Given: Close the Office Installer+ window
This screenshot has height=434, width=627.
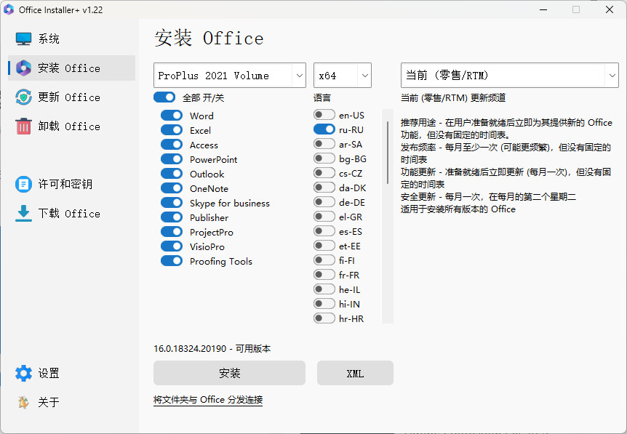Looking at the screenshot, I should coord(610,9).
